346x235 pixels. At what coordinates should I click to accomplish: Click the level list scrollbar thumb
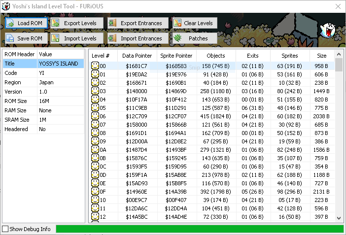click(x=339, y=65)
